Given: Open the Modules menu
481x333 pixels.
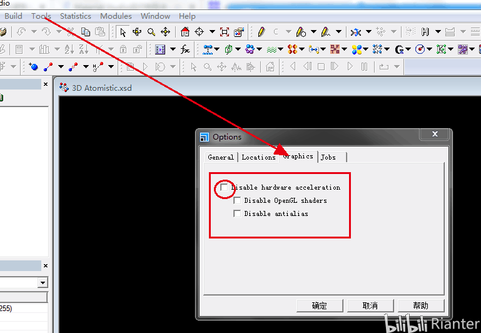Looking at the screenshot, I should [116, 16].
